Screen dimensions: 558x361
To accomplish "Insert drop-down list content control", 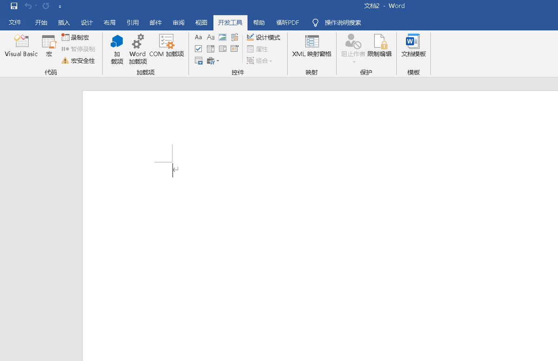I will pyautogui.click(x=223, y=49).
